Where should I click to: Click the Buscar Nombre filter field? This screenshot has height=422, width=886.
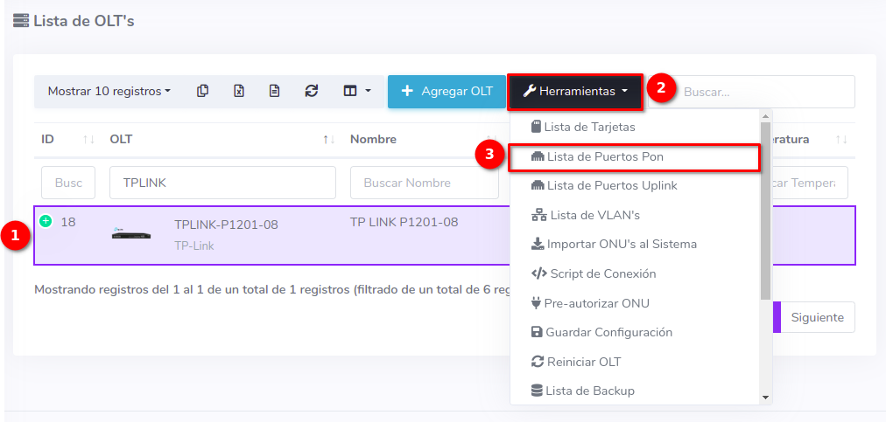click(424, 183)
